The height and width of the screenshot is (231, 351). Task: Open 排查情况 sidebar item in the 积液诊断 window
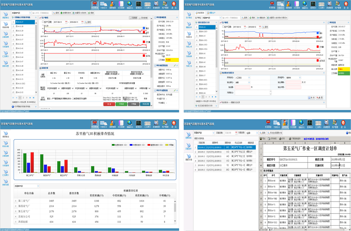(6, 15)
